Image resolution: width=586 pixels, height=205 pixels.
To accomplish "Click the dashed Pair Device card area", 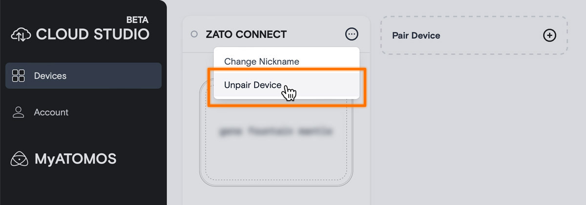I will click(474, 35).
